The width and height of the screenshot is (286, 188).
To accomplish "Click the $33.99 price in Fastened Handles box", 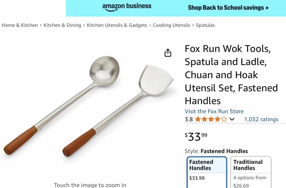I will (x=197, y=178).
